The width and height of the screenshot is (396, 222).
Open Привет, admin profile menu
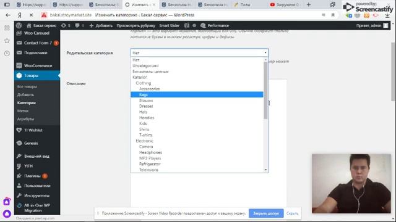click(x=372, y=25)
